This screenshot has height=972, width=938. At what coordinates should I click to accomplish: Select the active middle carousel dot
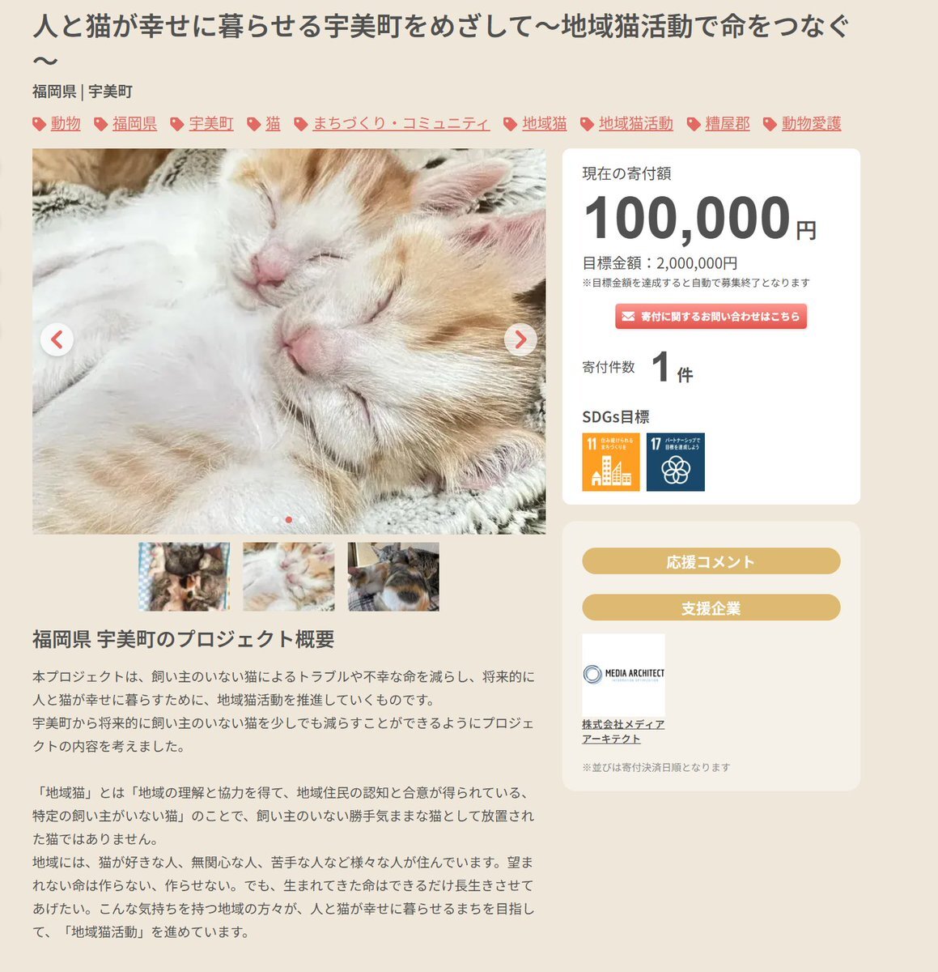coord(289,519)
